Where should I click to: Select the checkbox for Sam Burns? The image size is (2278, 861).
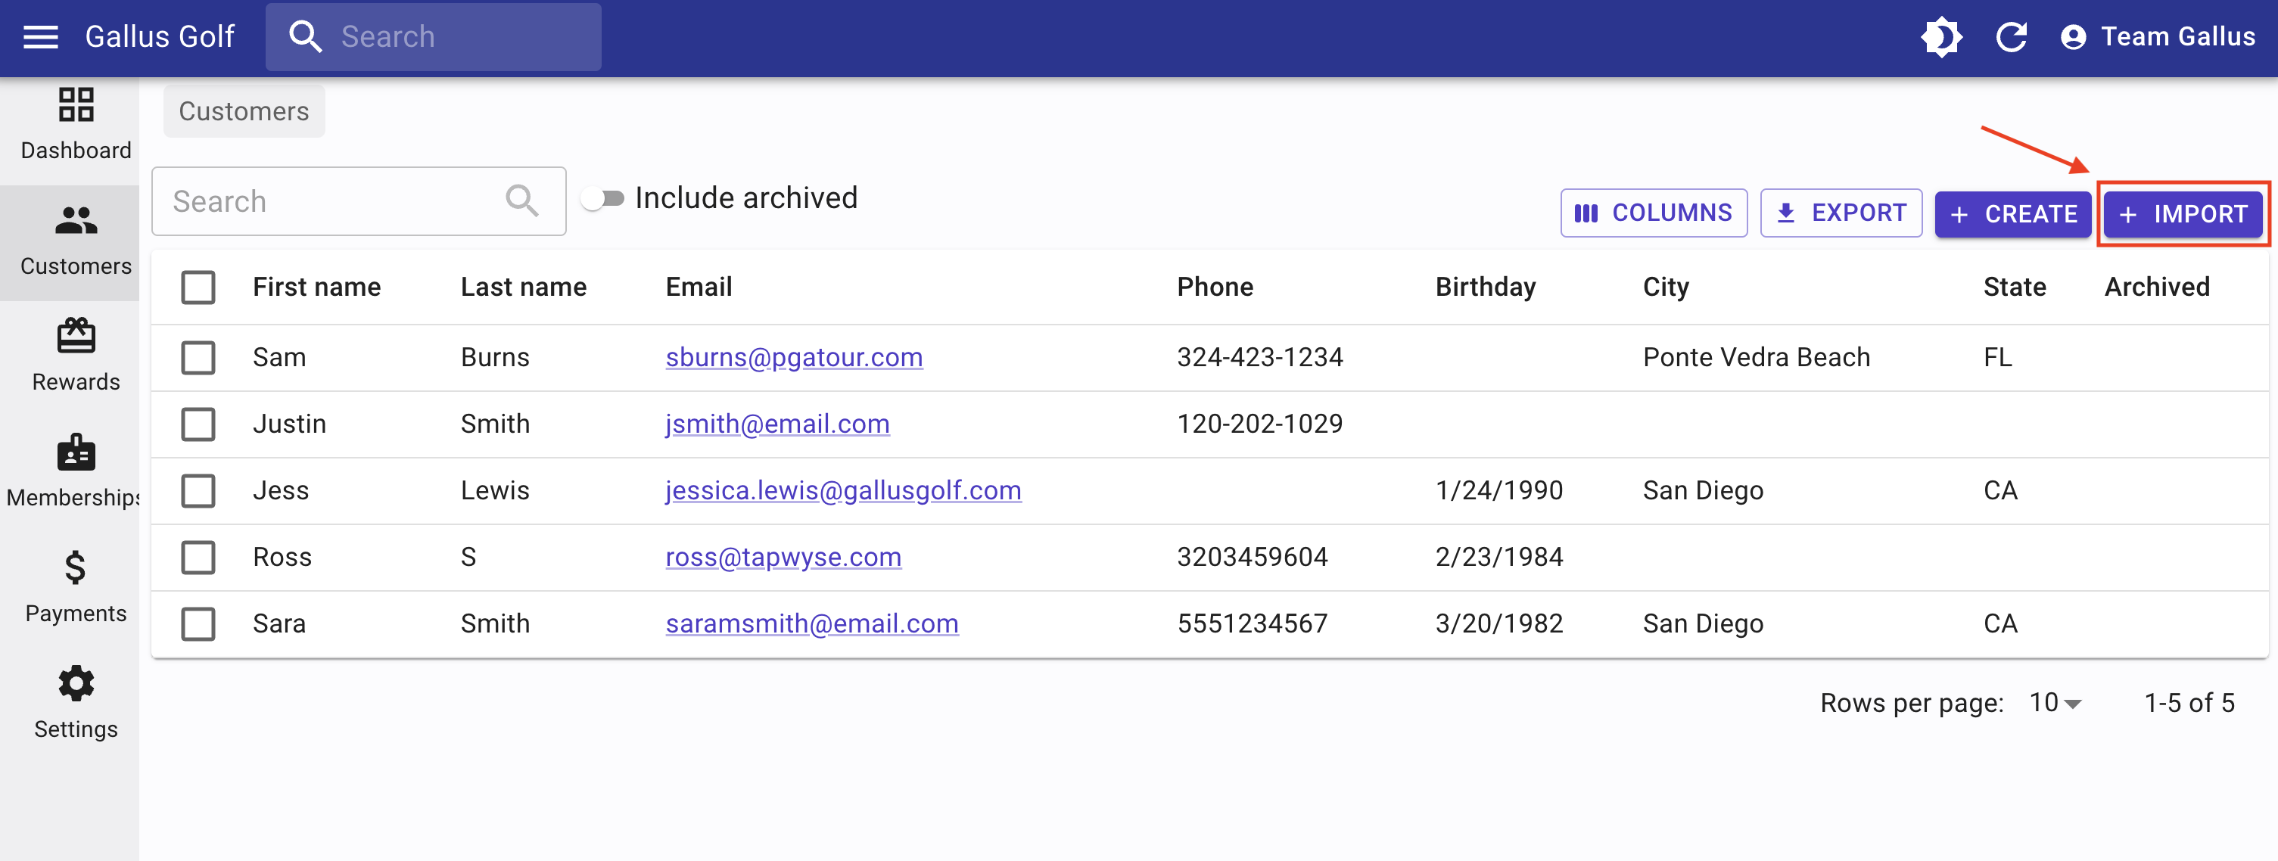pos(198,358)
